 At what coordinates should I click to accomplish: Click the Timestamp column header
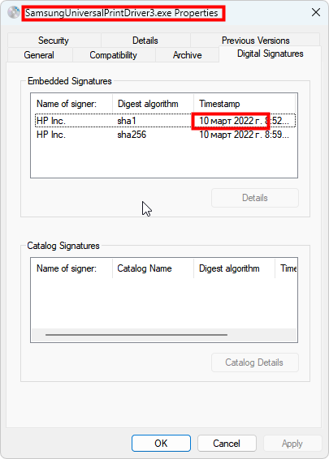[245, 104]
